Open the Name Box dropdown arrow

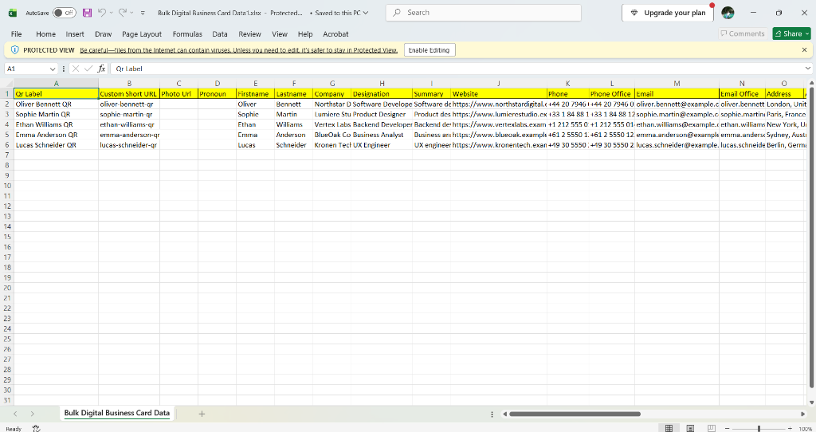(53, 69)
